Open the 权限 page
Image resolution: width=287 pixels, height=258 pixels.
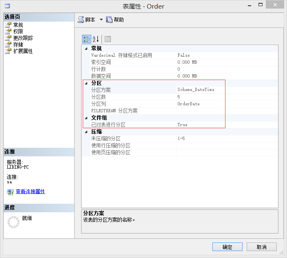pyautogui.click(x=18, y=31)
